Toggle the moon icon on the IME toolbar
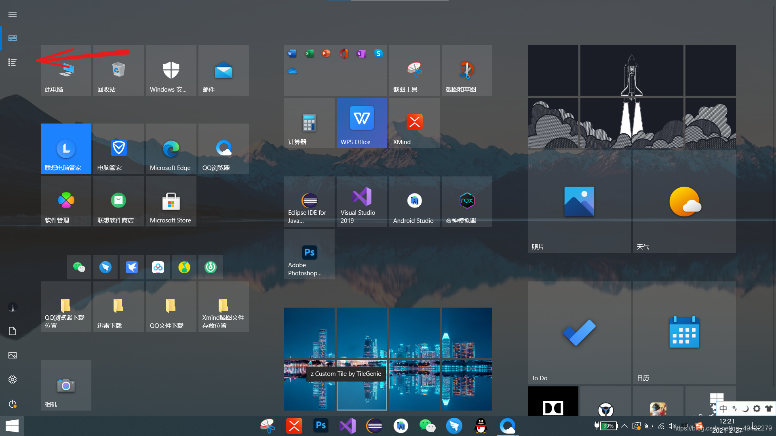The width and height of the screenshot is (776, 436). (x=745, y=409)
